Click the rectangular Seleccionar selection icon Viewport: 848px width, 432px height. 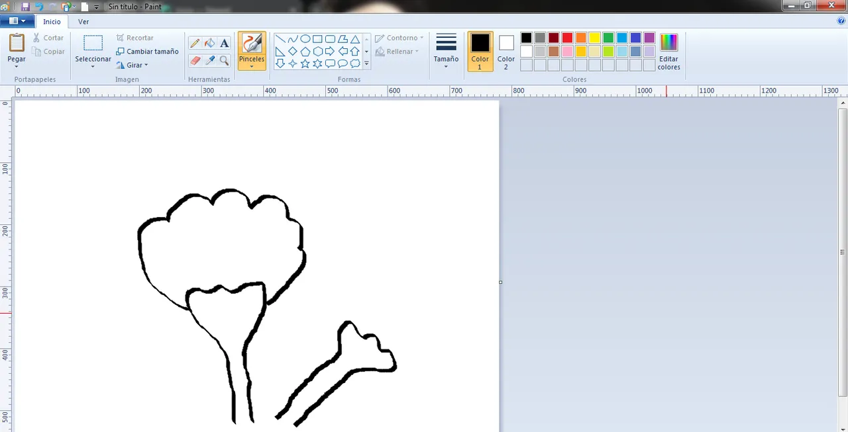pos(93,44)
